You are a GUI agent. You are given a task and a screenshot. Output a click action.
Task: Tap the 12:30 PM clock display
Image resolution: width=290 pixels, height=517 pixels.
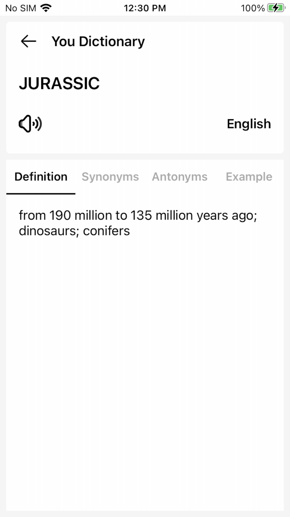(145, 7)
